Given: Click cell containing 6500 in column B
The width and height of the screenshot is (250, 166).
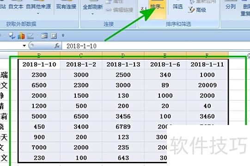Looking at the screenshot, I should click(x=39, y=85).
